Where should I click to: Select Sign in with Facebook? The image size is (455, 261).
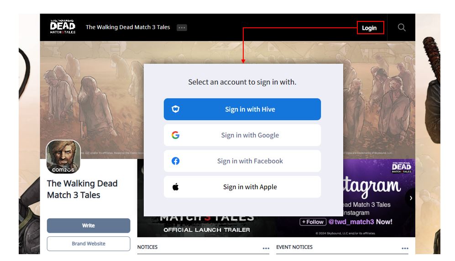click(242, 161)
